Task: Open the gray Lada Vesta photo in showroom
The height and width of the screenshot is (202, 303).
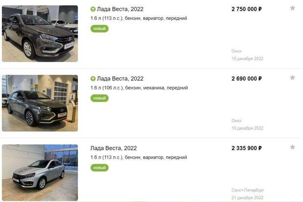Action: 40,103
